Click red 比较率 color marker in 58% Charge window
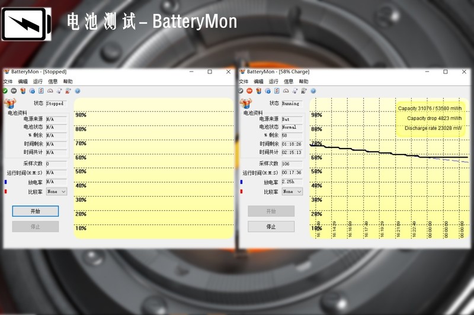Viewport: 474px width, 315px height. [x=241, y=191]
